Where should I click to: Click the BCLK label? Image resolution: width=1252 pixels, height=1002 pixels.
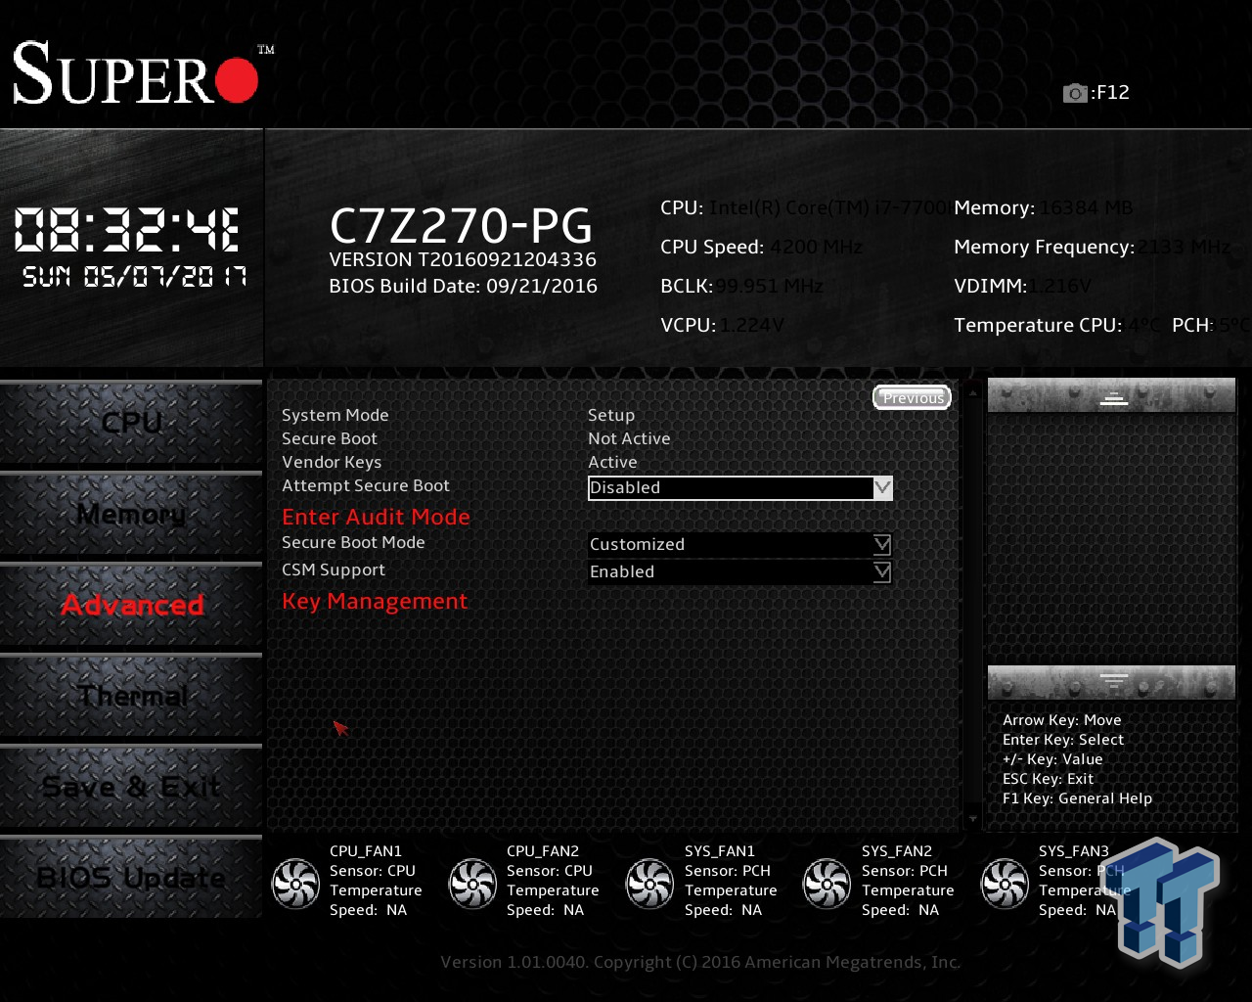pos(687,287)
